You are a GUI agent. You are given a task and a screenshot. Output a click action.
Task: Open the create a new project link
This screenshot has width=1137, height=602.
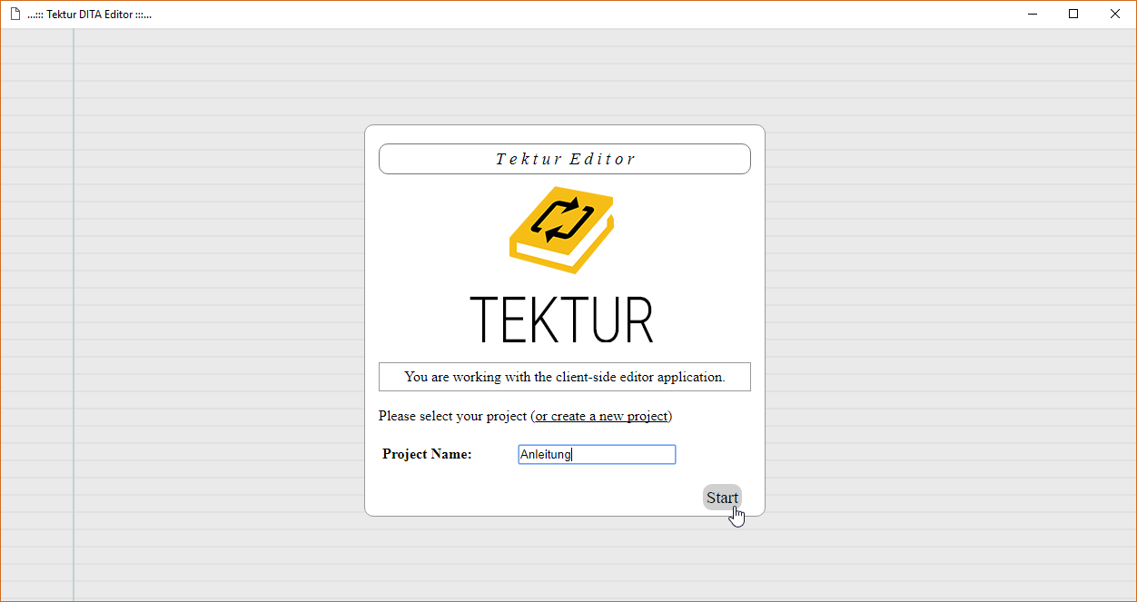click(601, 416)
